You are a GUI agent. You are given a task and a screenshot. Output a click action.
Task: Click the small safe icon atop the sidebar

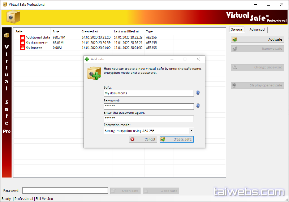pyautogui.click(x=7, y=35)
